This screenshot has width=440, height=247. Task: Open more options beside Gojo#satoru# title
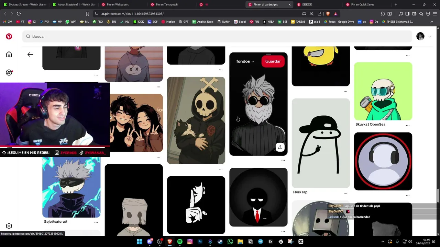(96, 222)
